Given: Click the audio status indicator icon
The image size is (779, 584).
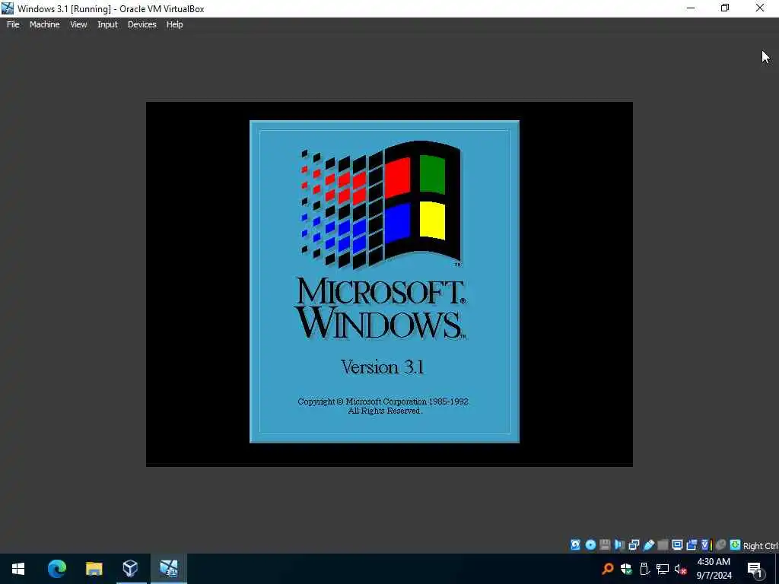Looking at the screenshot, I should pyautogui.click(x=619, y=544).
